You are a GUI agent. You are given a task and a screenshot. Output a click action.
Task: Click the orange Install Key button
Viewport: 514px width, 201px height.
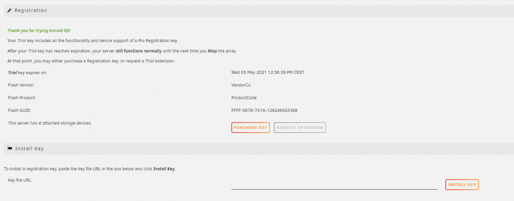[x=462, y=185]
